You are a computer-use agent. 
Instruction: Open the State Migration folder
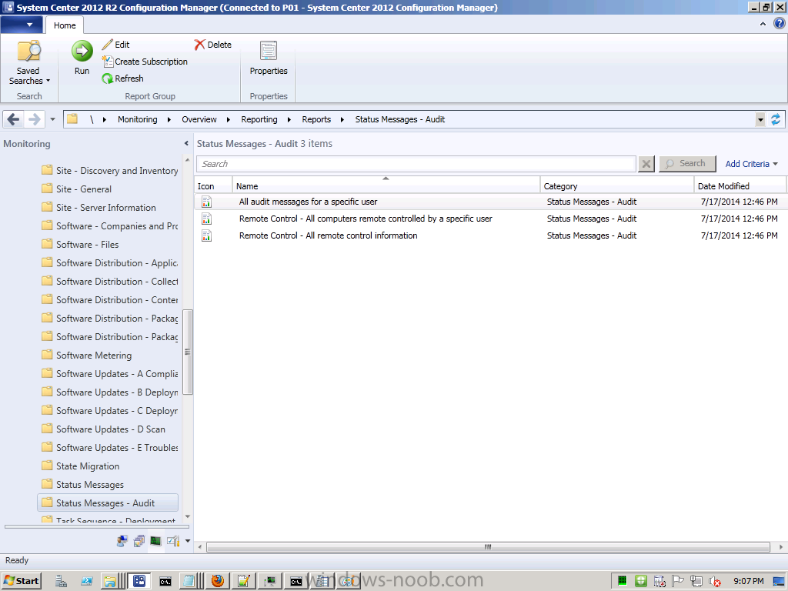tap(88, 466)
